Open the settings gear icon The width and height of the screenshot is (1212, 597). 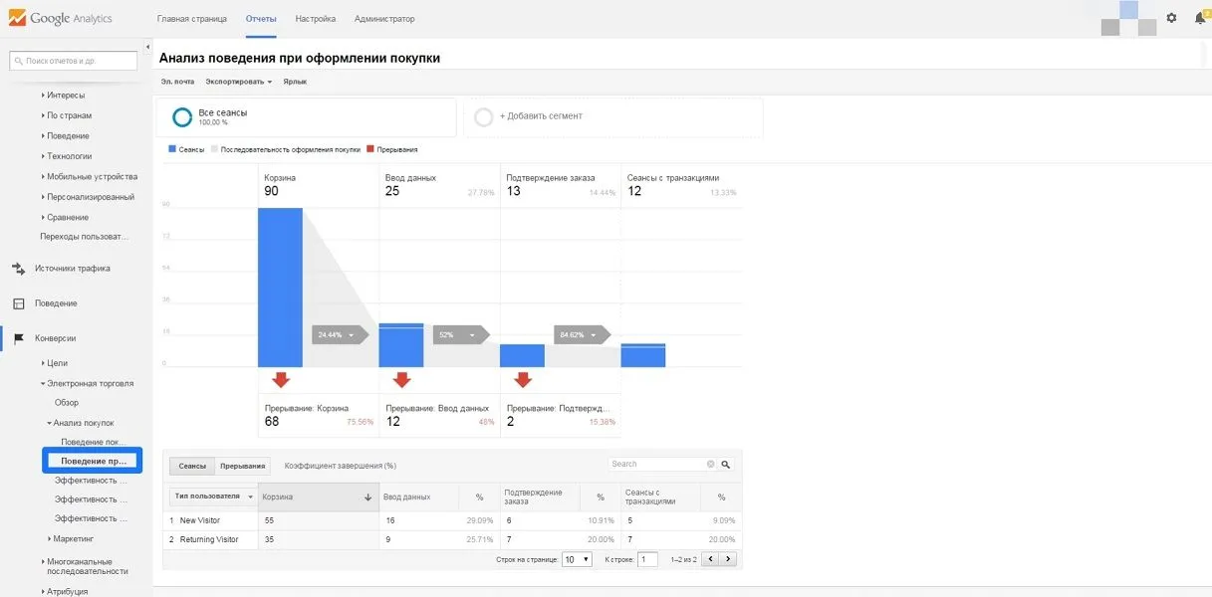point(1171,18)
